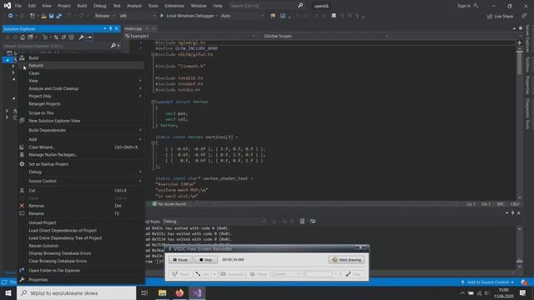Click the Visual Studio taskbar icon
Screen dimensions: 534x300
pyautogui.click(x=197, y=292)
